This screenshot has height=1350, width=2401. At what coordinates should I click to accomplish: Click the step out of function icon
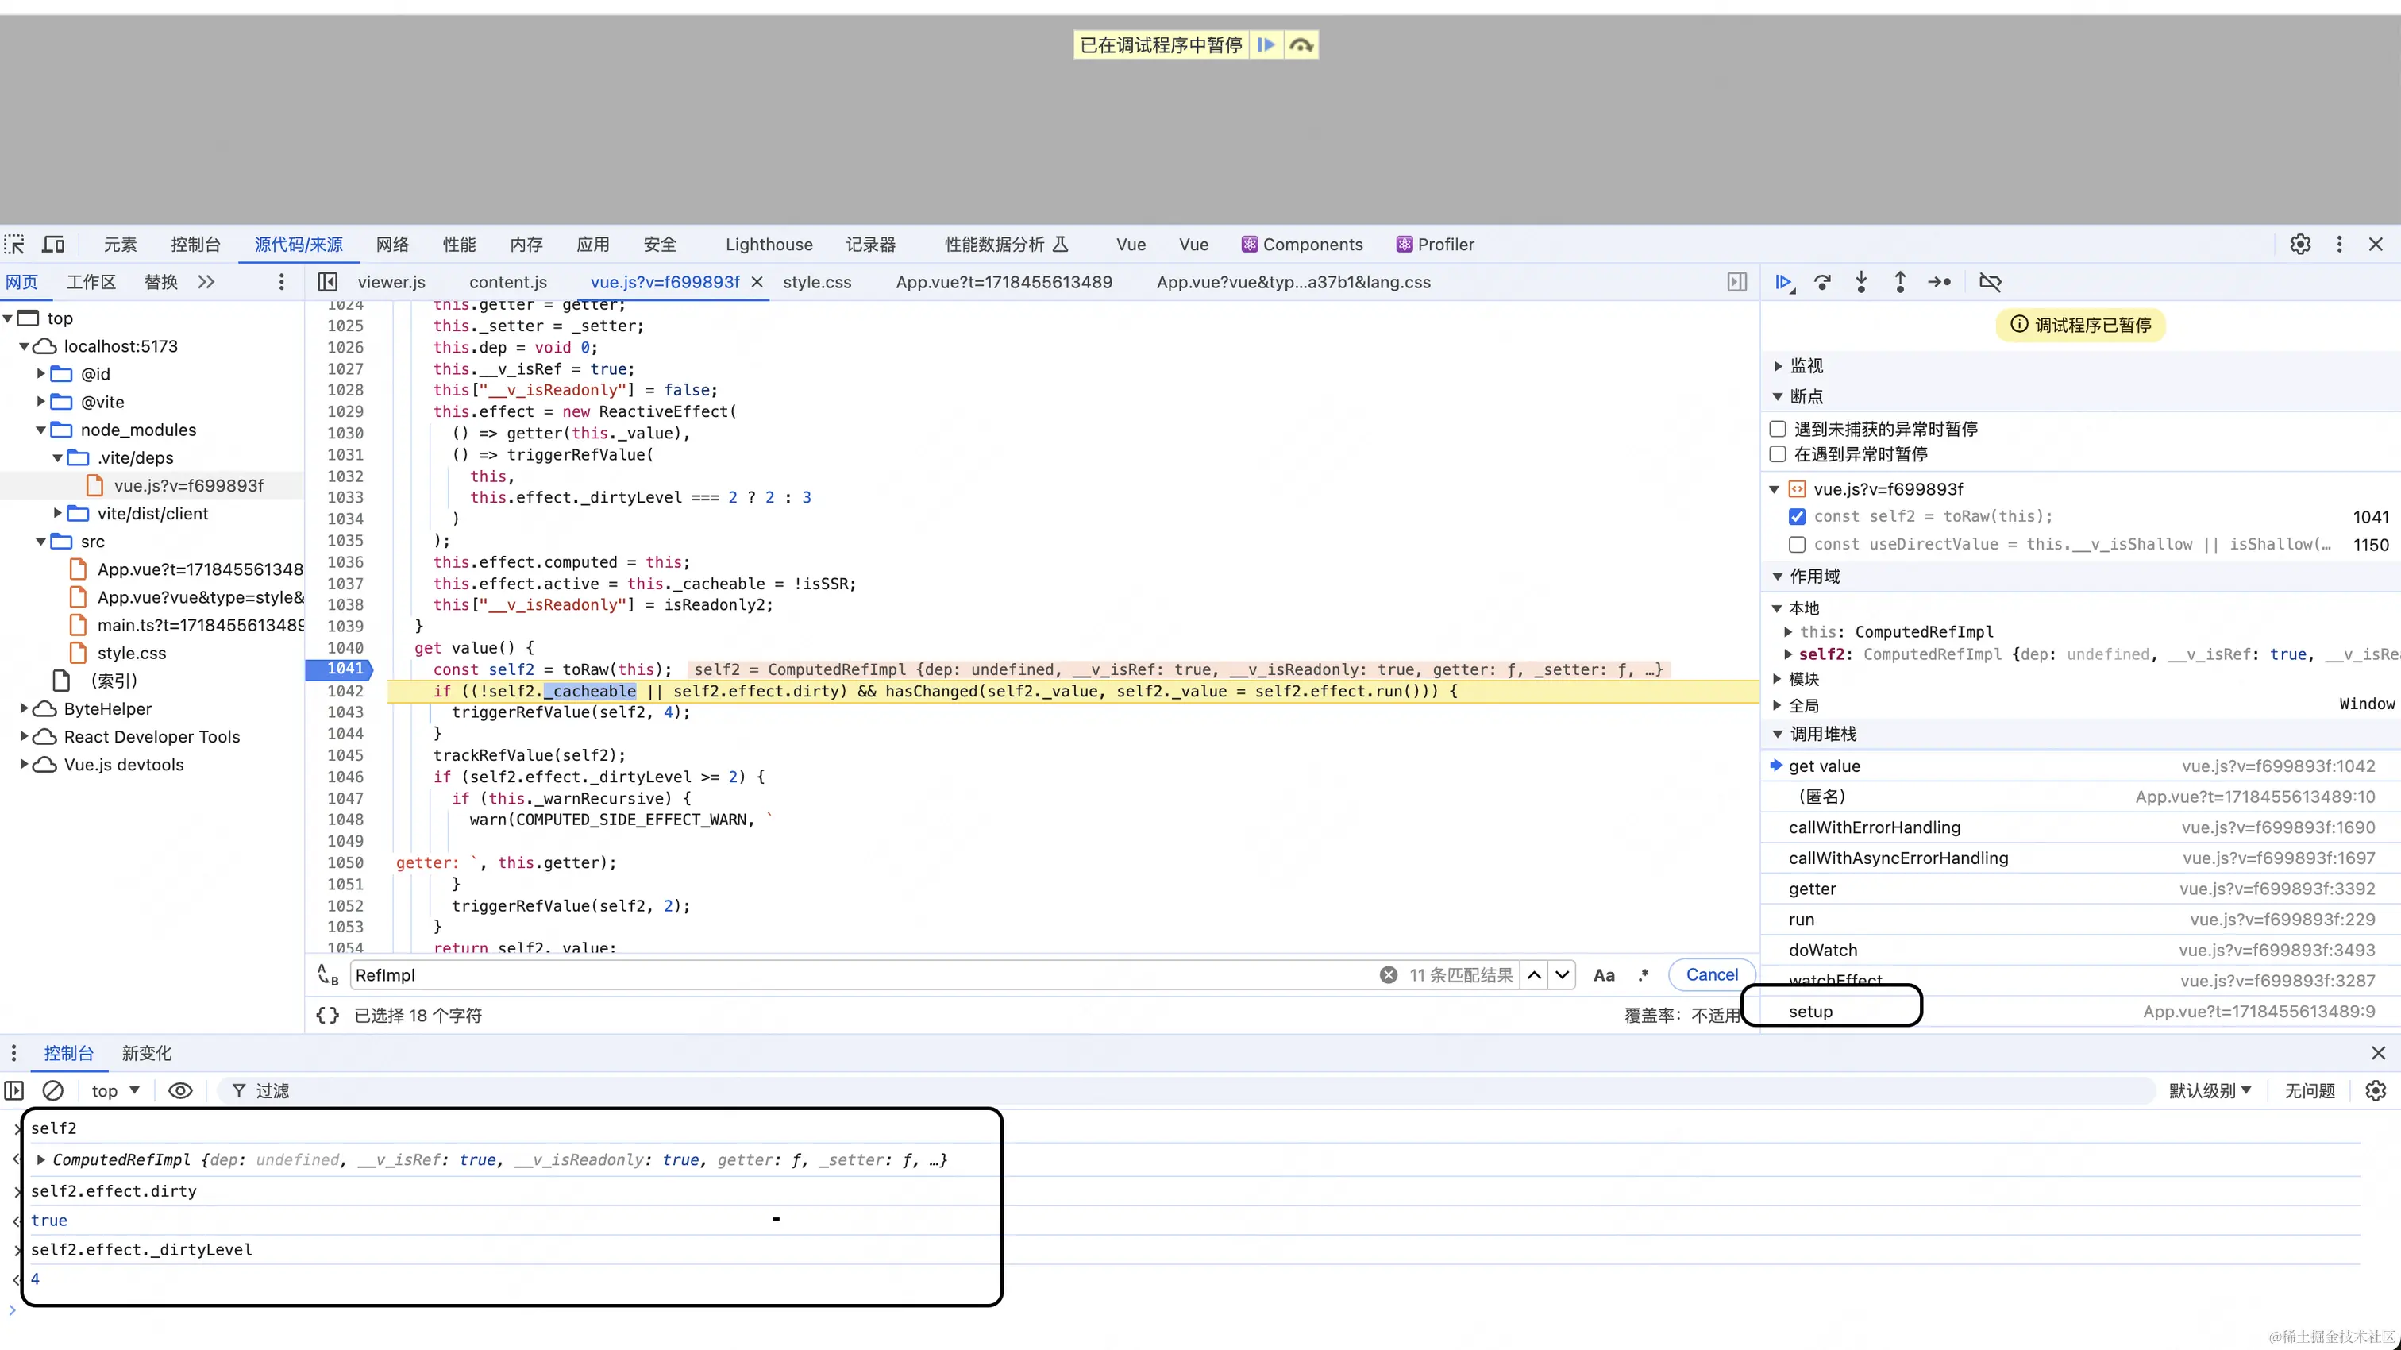[x=1899, y=283]
